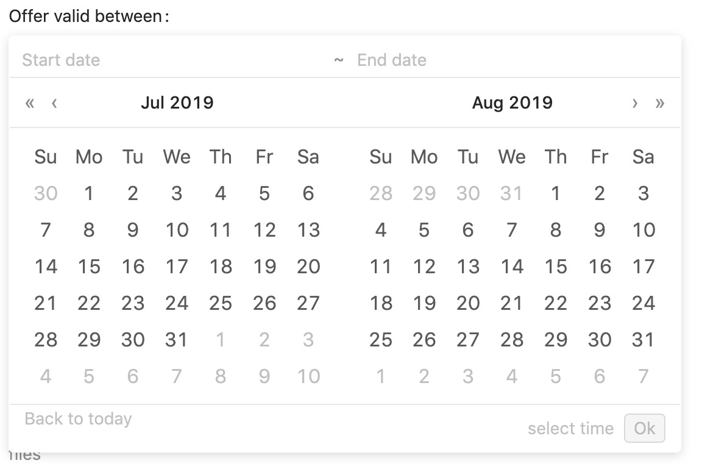The image size is (702, 466).
Task: Advance to next month with right arrow
Action: (x=635, y=103)
